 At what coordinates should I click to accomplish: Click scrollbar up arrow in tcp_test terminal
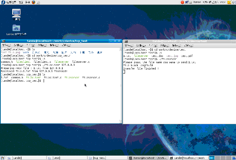tap(121, 50)
